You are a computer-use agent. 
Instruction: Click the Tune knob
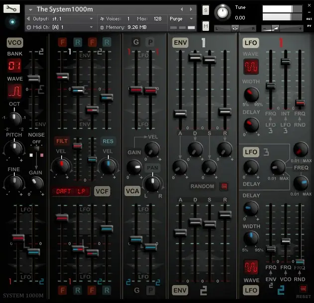pos(222,12)
